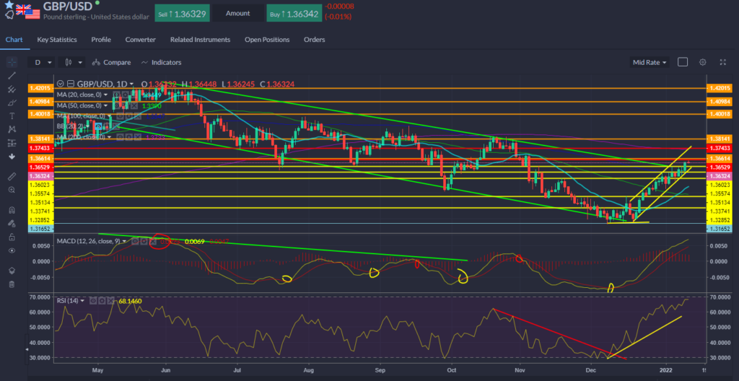Enable the magnet snap tool

[x=11, y=210]
